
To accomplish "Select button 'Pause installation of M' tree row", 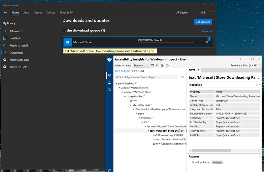I will pos(169,140).
